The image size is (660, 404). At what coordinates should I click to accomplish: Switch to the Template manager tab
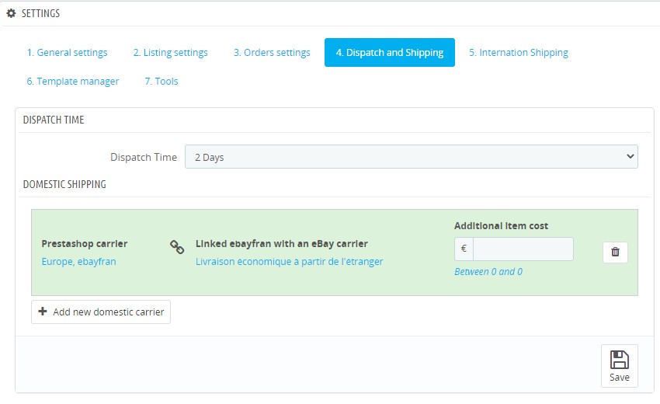pos(72,81)
